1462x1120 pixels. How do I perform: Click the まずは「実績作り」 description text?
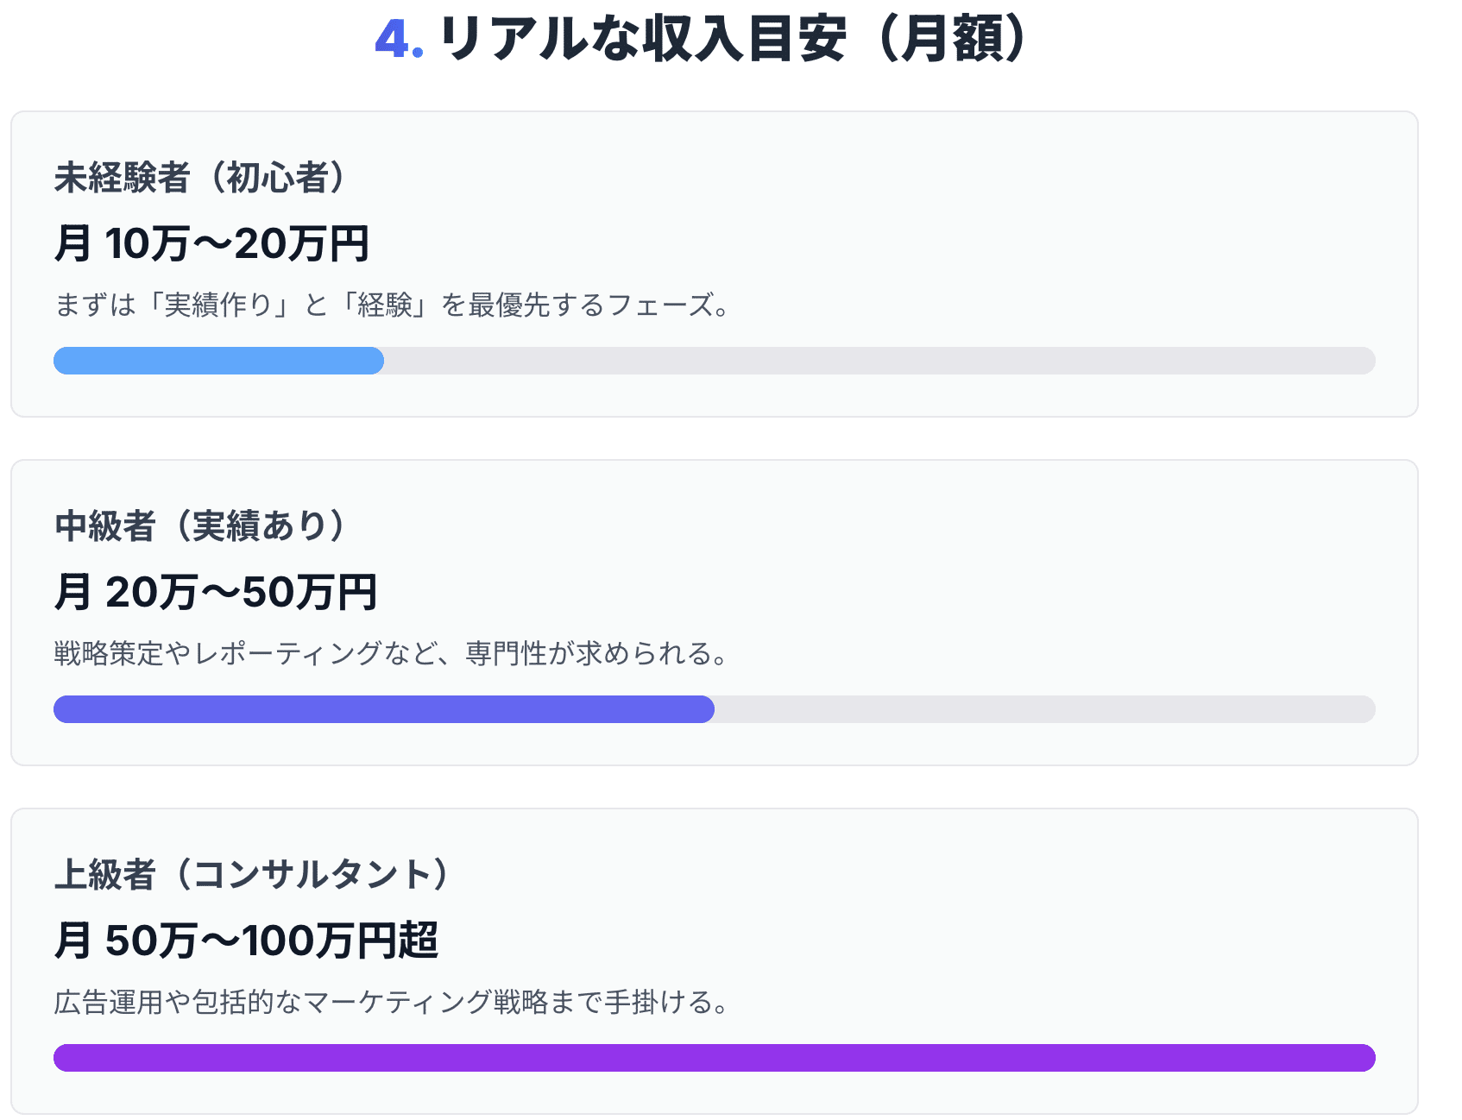(392, 305)
